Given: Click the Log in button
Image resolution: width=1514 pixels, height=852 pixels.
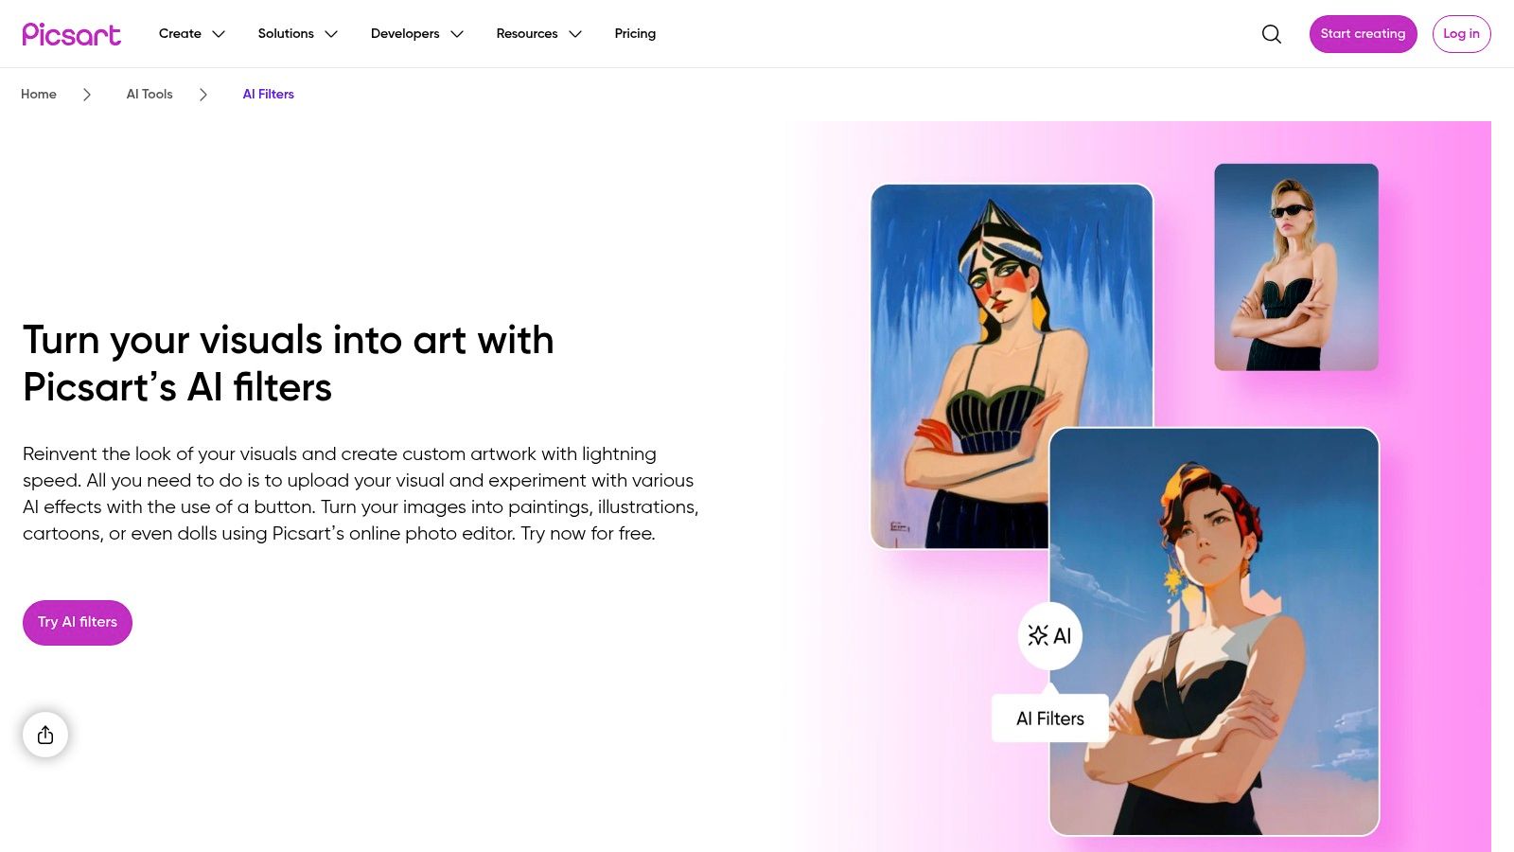Looking at the screenshot, I should pyautogui.click(x=1461, y=34).
